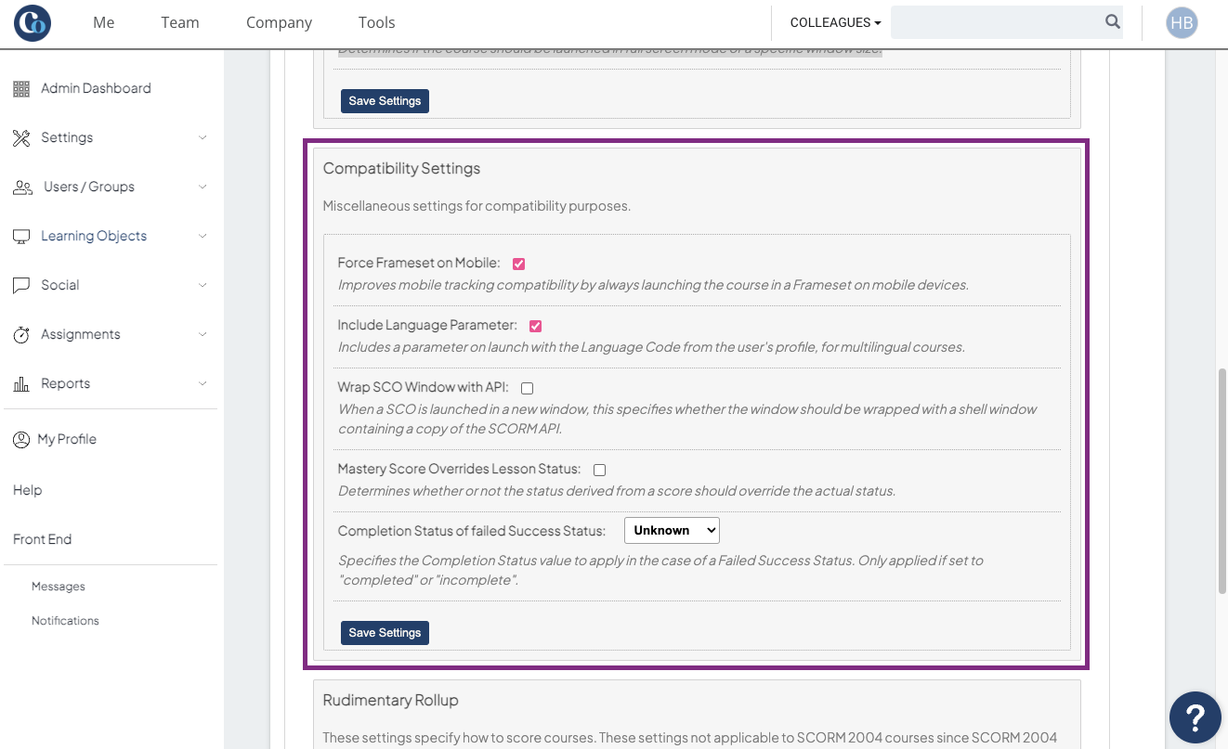Check Mastery Score Overrides Lesson Status
This screenshot has width=1228, height=749.
599,470
